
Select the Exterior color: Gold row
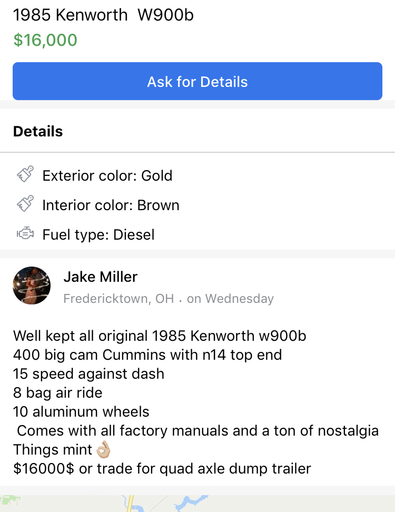click(107, 175)
